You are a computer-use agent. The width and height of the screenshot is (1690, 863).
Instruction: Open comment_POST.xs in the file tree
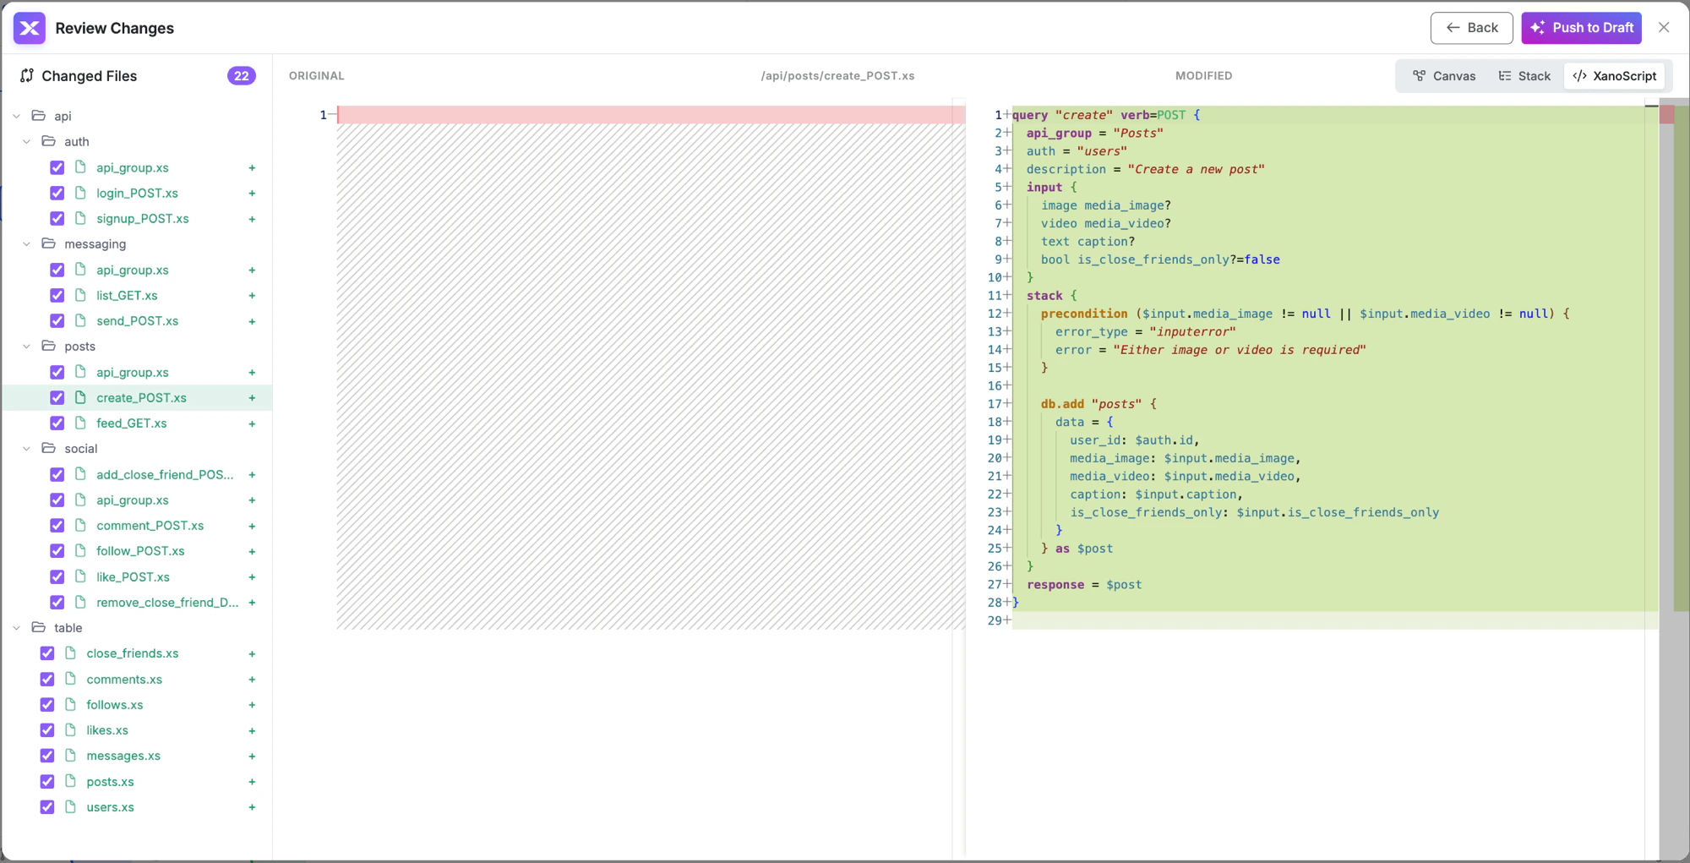[150, 526]
